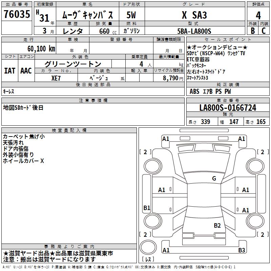Select inspector note ホイールカバーX
This screenshot has width=271, height=271.
(x=23, y=161)
